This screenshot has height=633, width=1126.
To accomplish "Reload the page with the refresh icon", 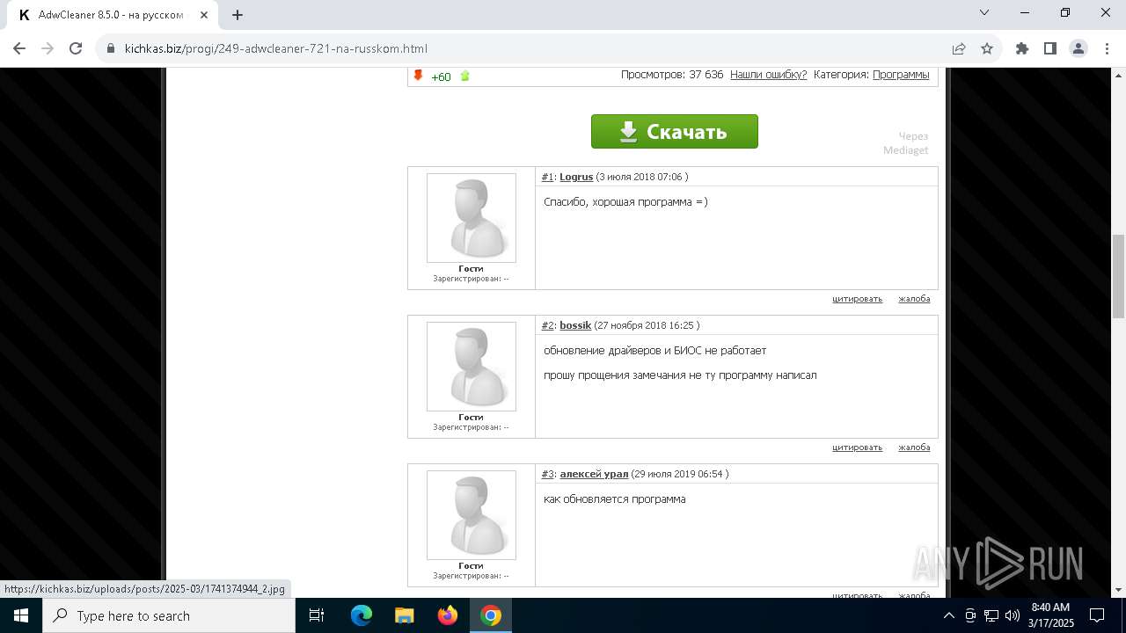I will click(76, 48).
